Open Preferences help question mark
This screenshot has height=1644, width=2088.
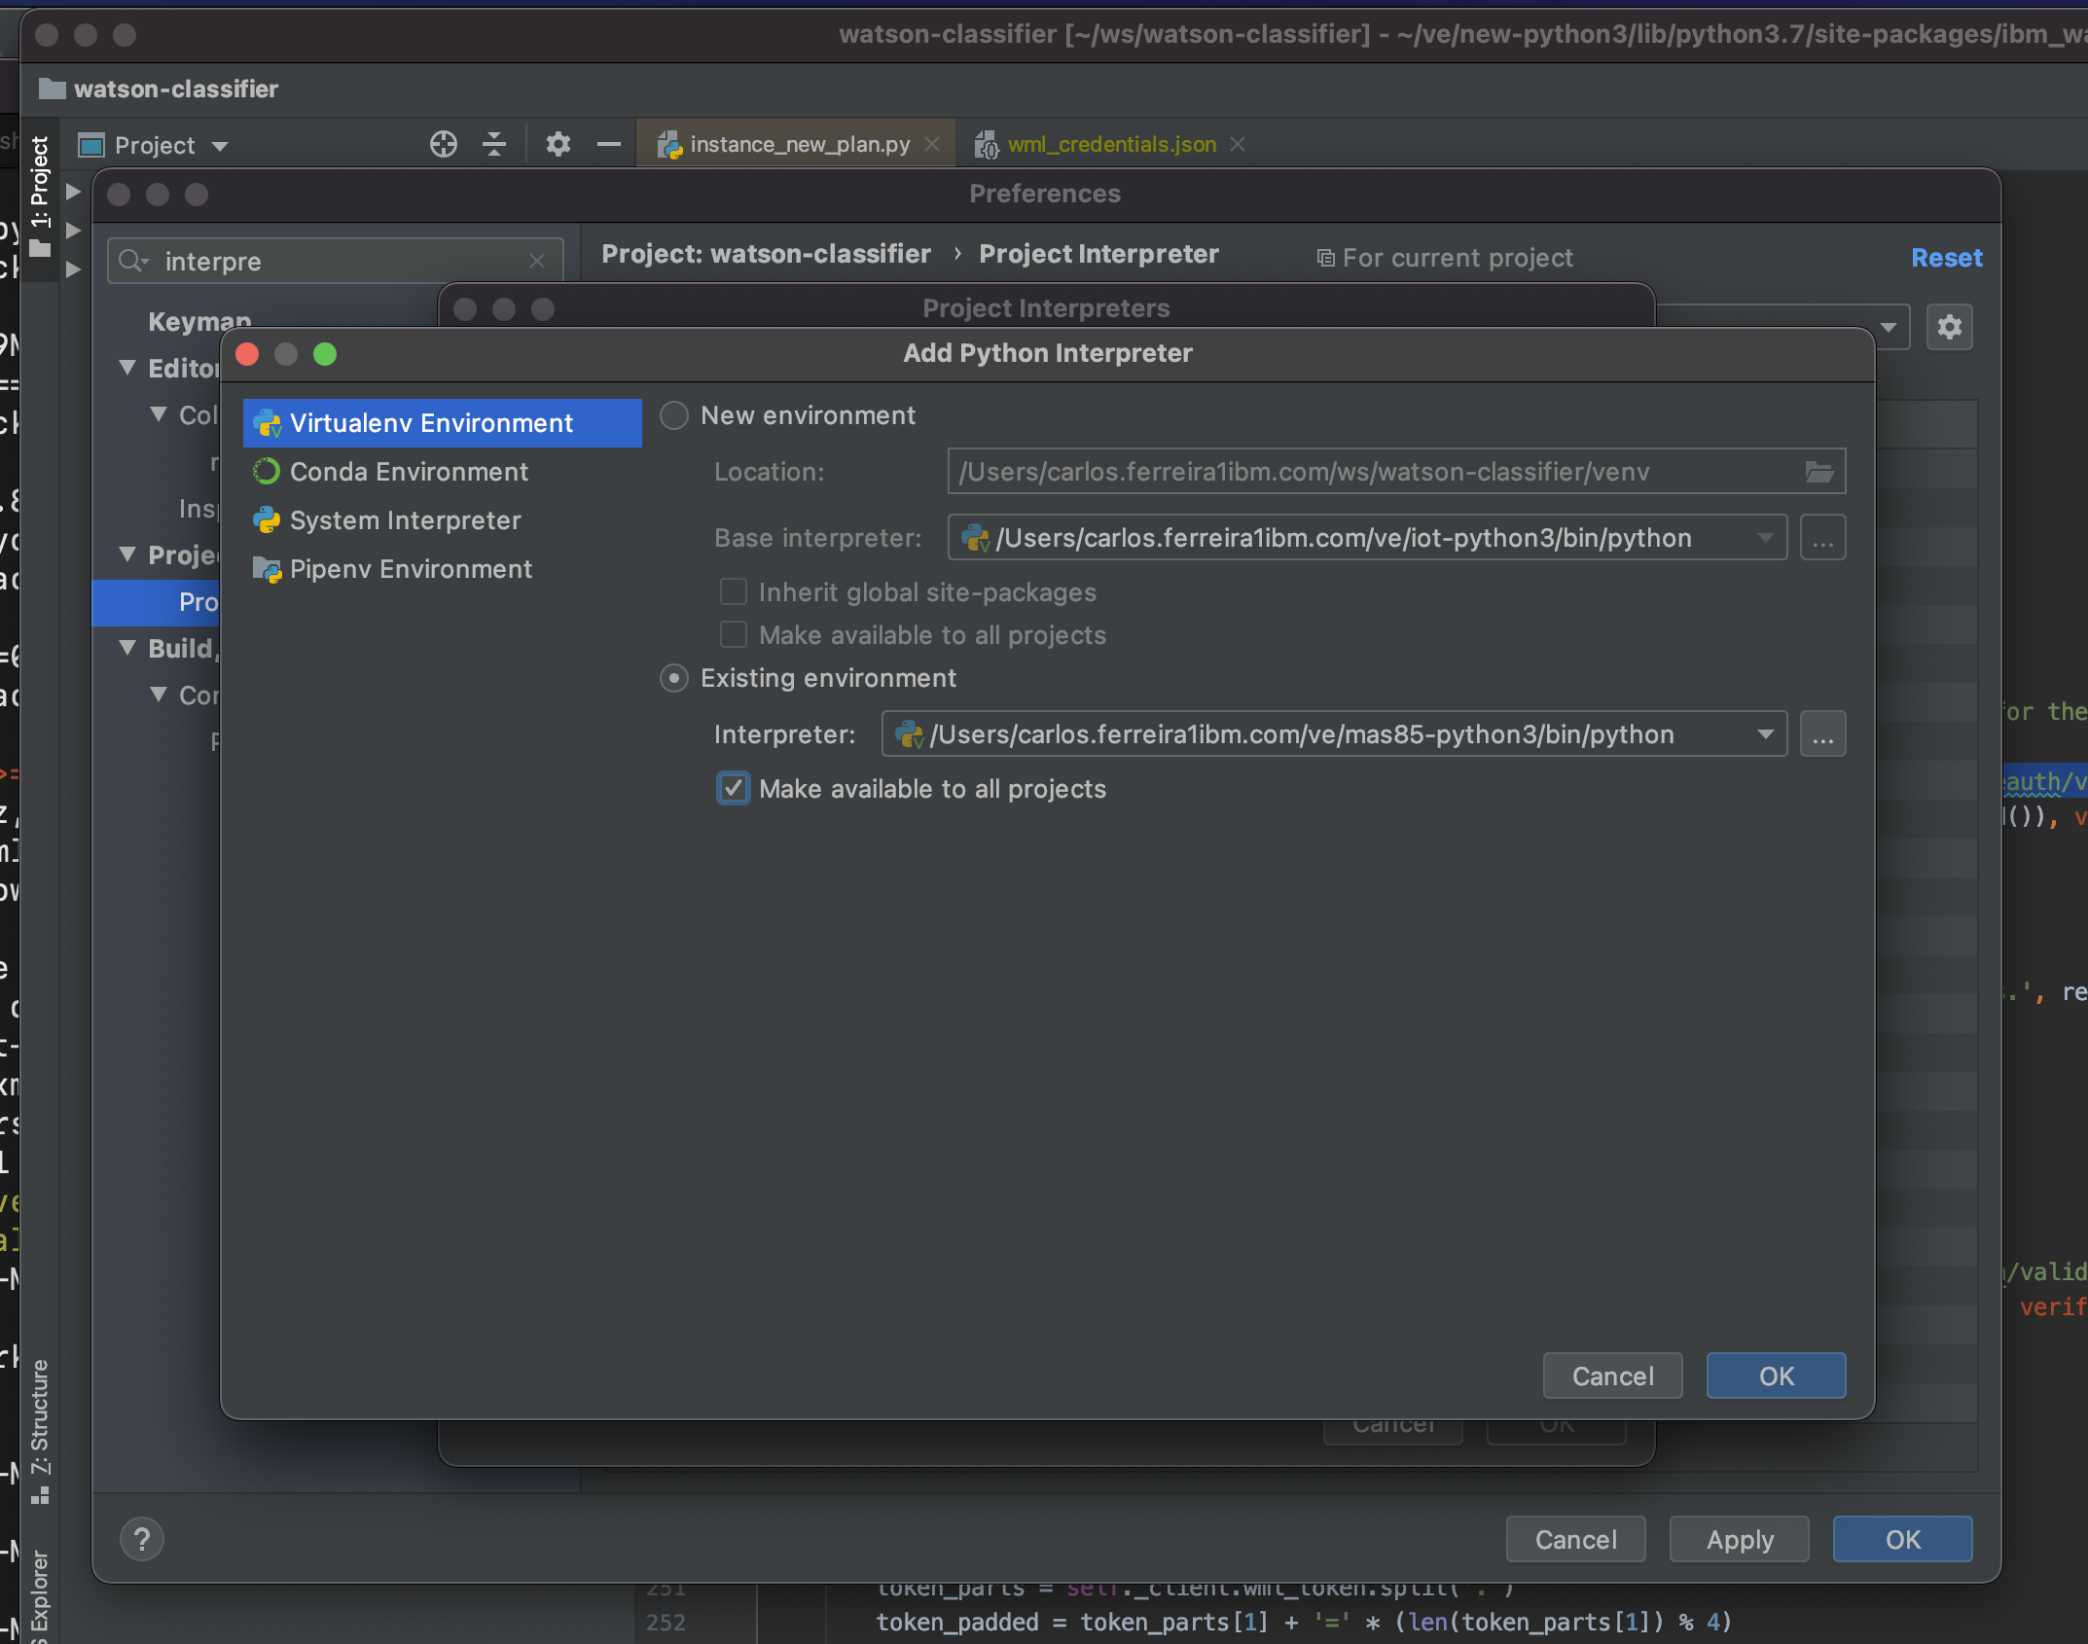click(142, 1540)
